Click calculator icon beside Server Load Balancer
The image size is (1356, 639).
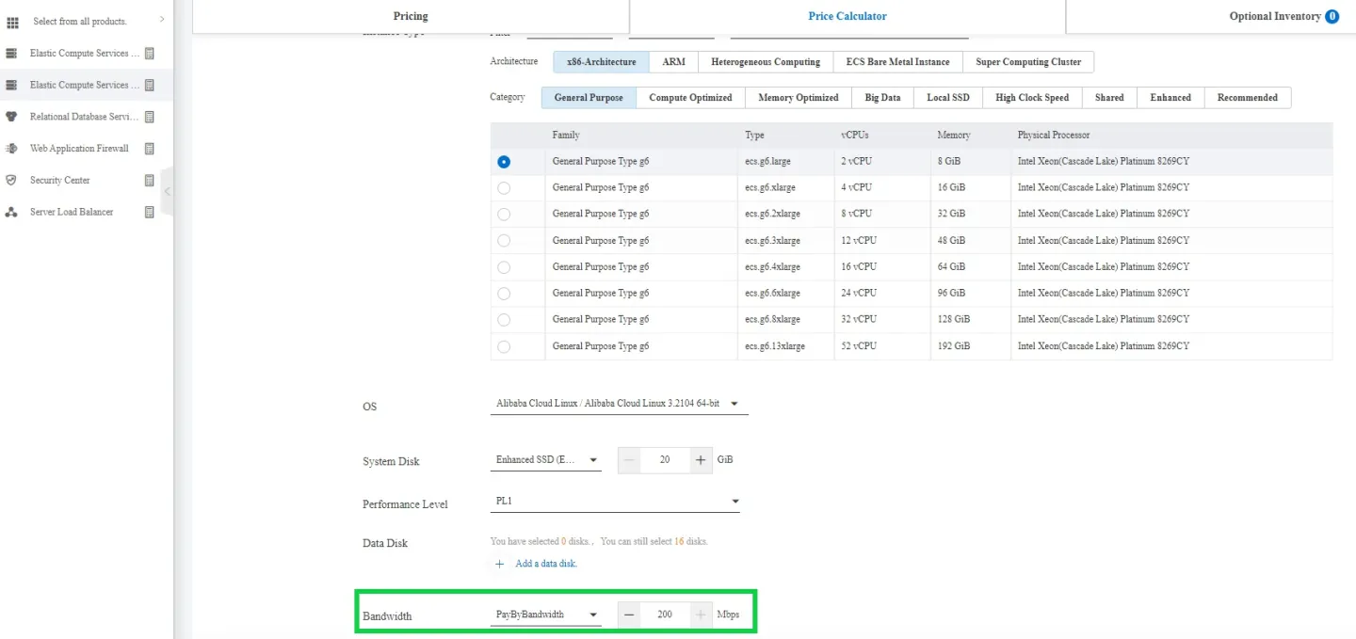click(x=149, y=212)
